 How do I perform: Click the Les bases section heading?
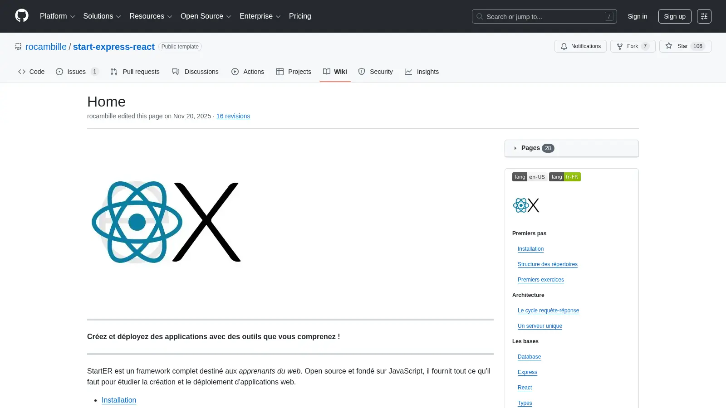pyautogui.click(x=525, y=341)
